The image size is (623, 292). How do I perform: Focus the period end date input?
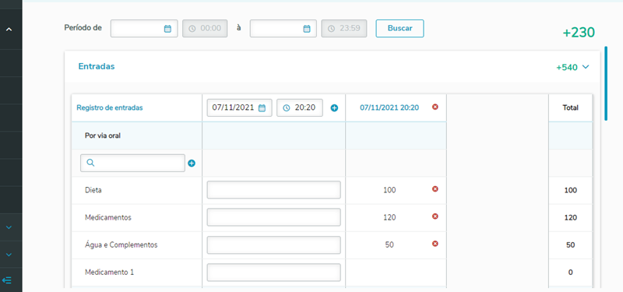283,29
